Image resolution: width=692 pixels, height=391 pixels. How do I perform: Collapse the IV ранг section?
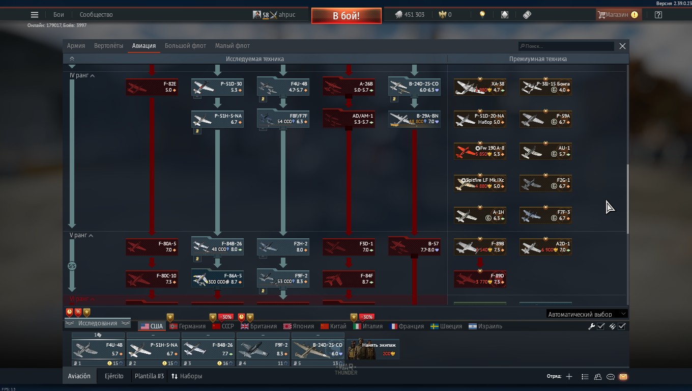point(82,75)
